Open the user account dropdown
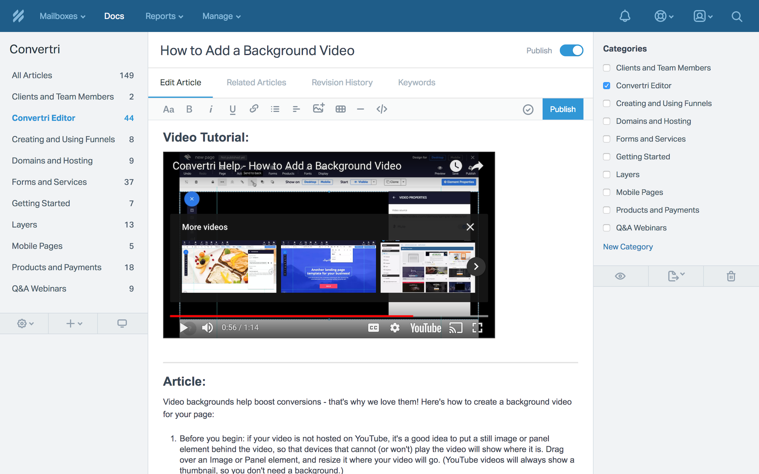 [703, 16]
